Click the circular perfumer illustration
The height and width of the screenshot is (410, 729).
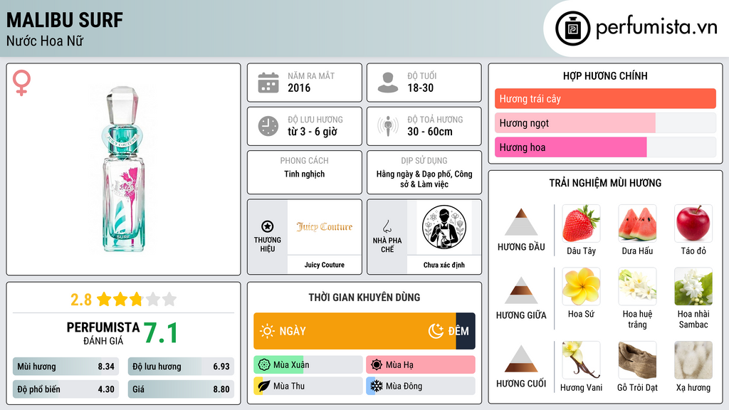444,227
